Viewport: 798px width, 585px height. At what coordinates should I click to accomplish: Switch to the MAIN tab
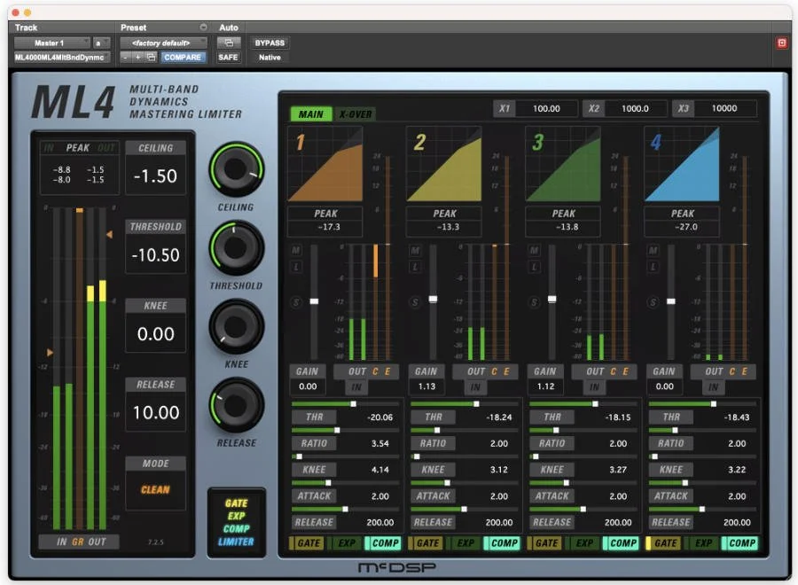coord(311,114)
